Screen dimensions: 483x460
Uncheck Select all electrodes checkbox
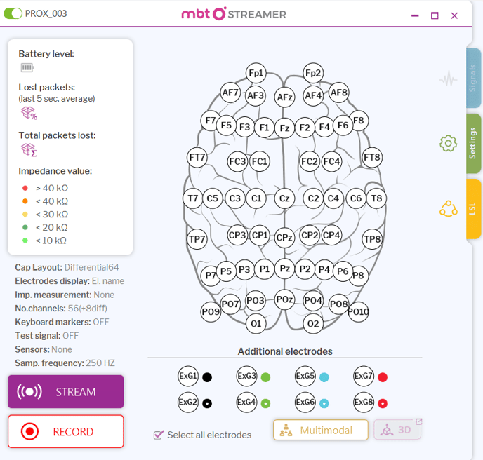pos(159,435)
